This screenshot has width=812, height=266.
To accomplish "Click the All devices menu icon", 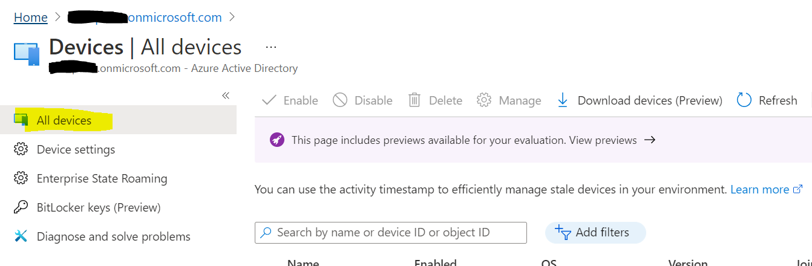I will [21, 120].
